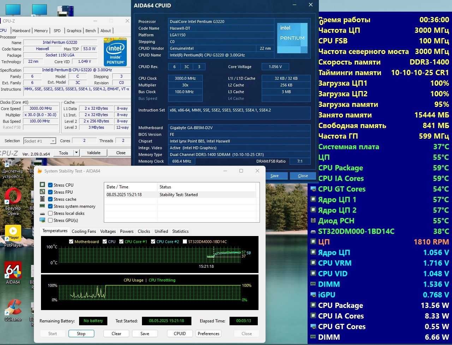
Task: Toggle the Motherboard graph checkbox
Action: pos(71,242)
